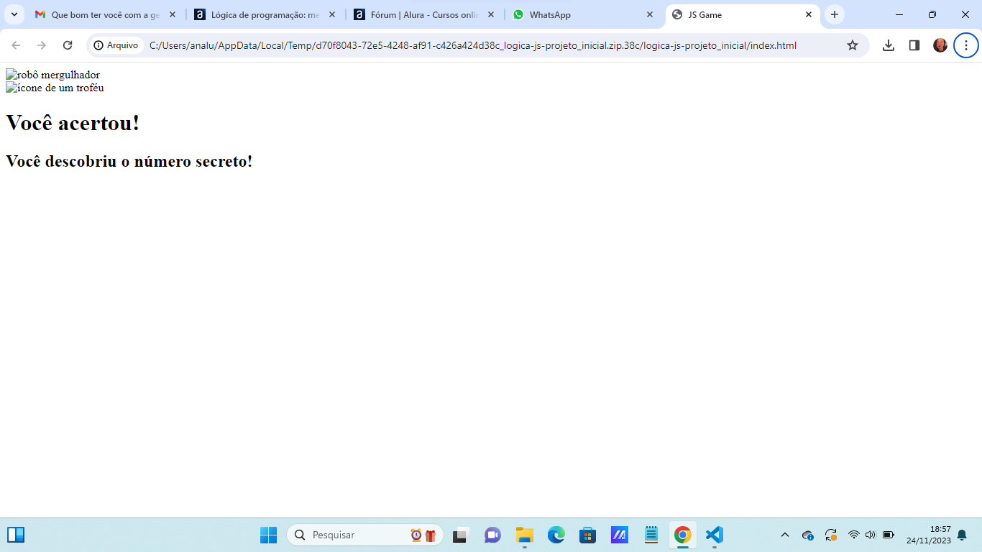The image size is (982, 552).
Task: Open the clock and calendar
Action: point(929,535)
